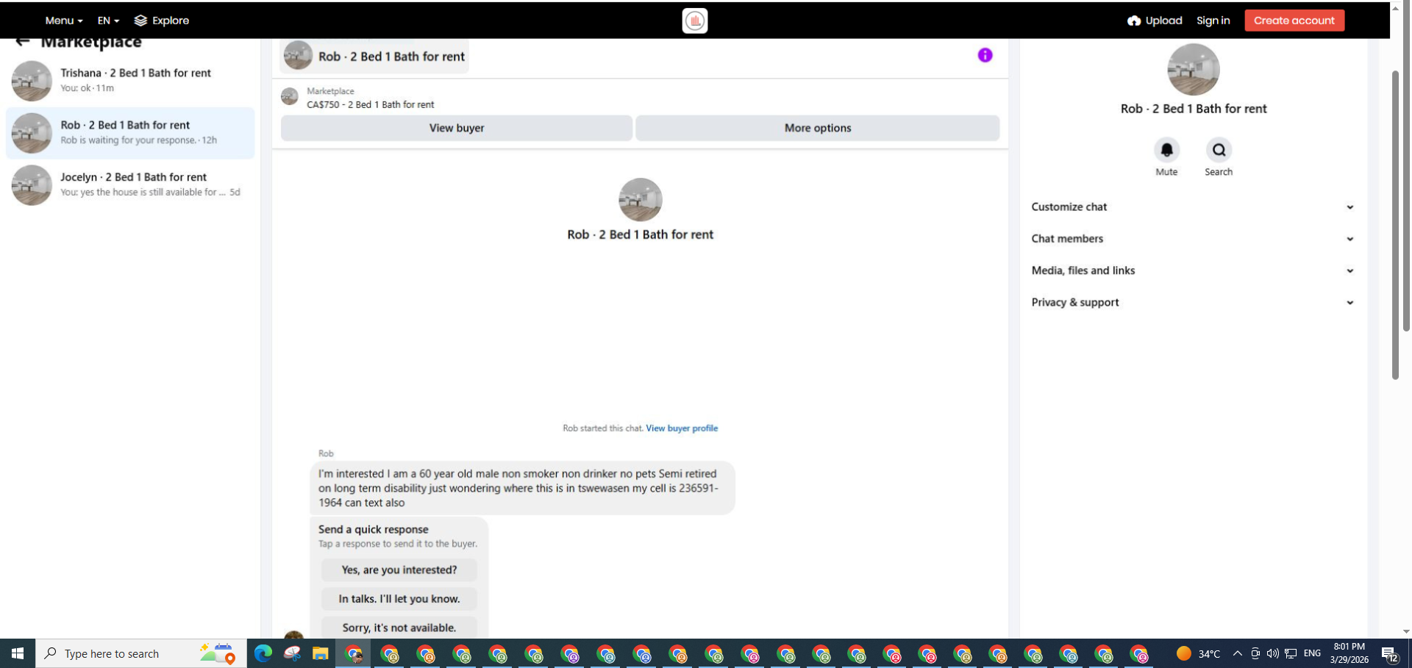
Task: Click the Explore layers icon
Action: click(x=140, y=21)
